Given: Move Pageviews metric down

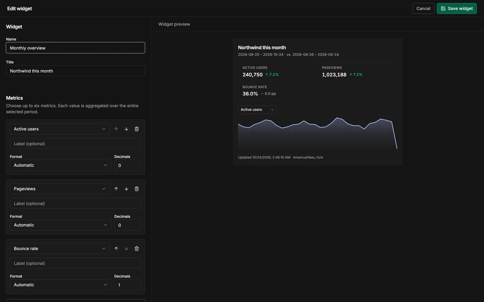Looking at the screenshot, I should 126,189.
